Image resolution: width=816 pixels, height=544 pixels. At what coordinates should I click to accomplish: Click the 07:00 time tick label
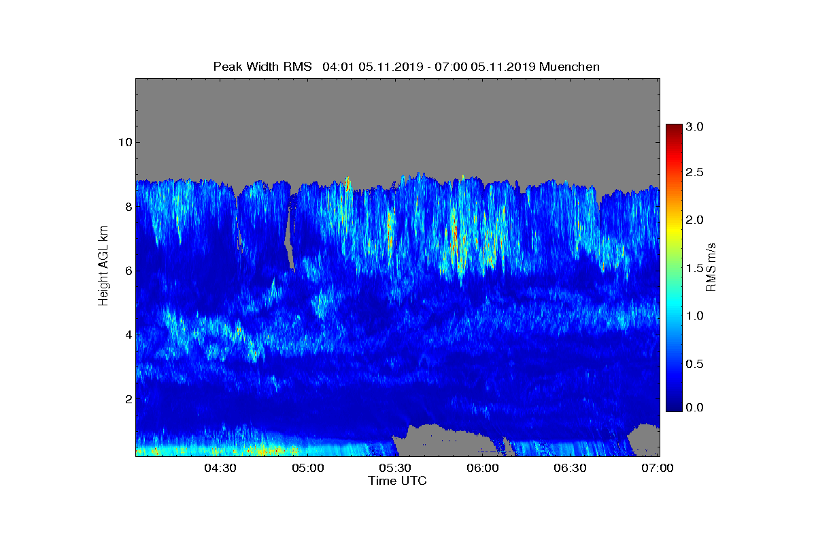pos(658,469)
